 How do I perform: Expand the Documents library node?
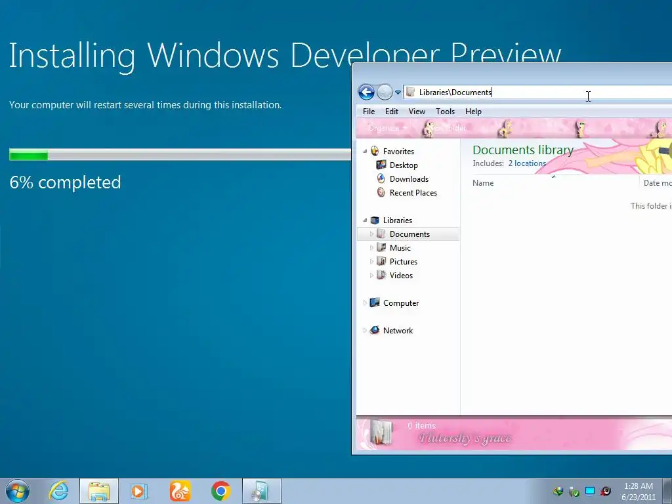(371, 234)
